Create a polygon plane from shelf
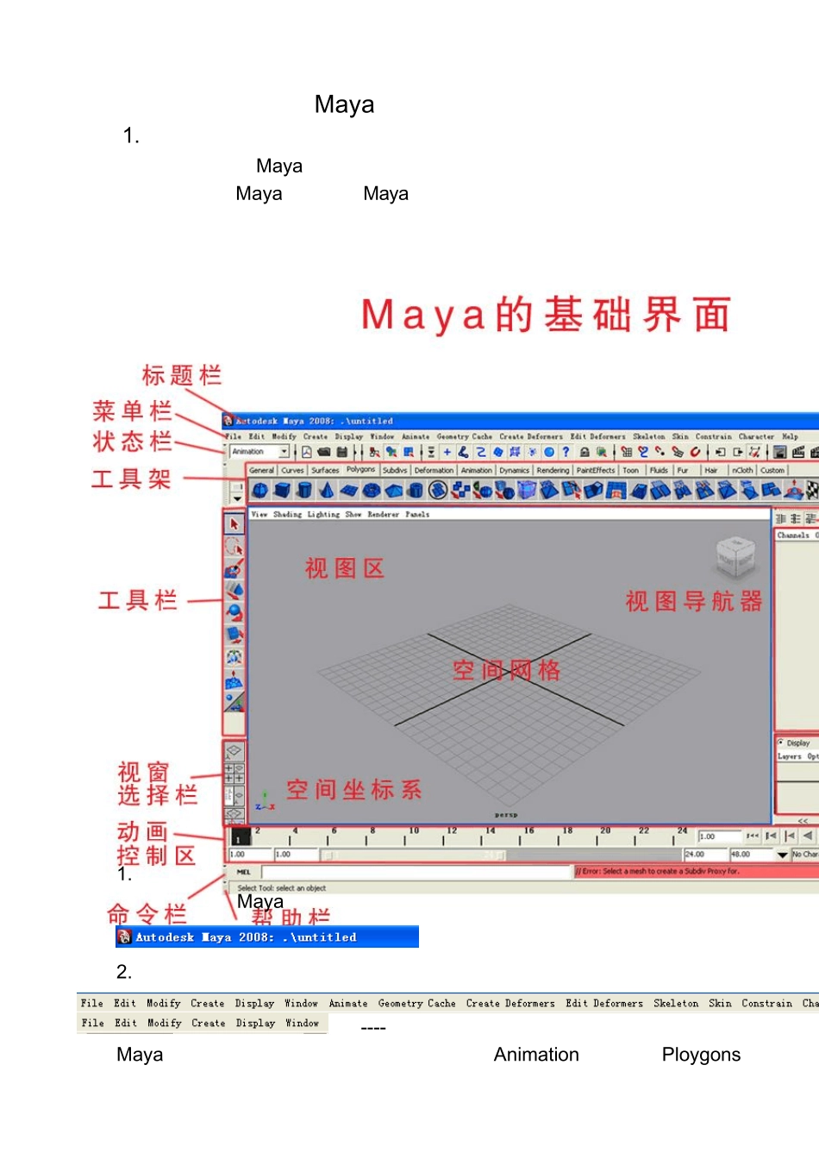The width and height of the screenshot is (819, 1159). tap(349, 491)
